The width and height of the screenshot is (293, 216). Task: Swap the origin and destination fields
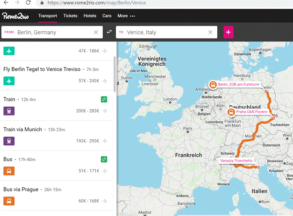(x=109, y=32)
